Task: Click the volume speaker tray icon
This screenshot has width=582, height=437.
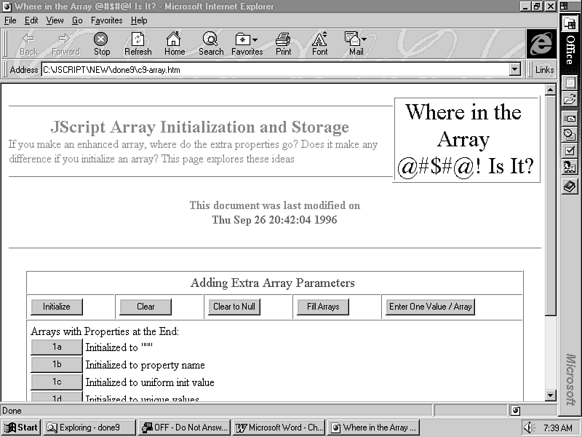Action: (529, 428)
